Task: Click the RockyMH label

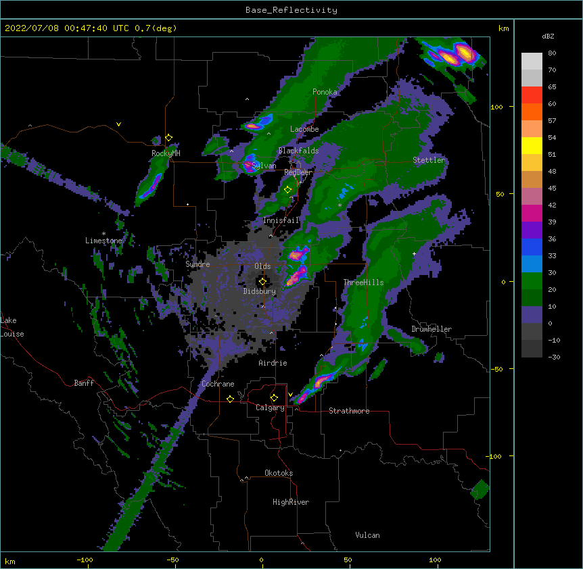Action: [x=166, y=153]
